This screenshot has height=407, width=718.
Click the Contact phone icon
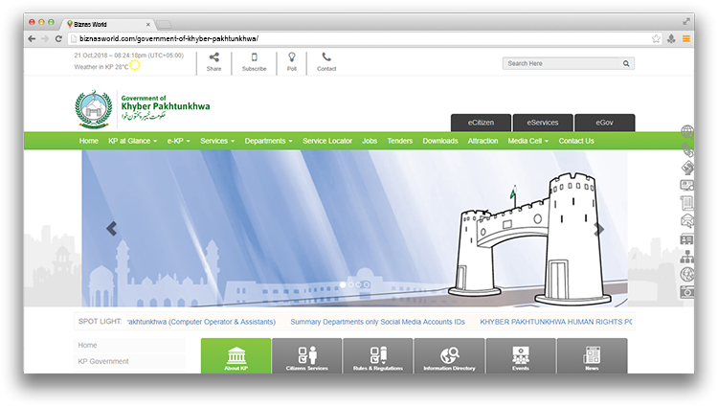(326, 57)
